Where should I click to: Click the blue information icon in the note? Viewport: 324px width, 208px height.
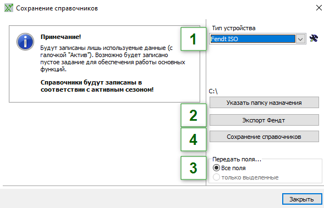(x=25, y=42)
